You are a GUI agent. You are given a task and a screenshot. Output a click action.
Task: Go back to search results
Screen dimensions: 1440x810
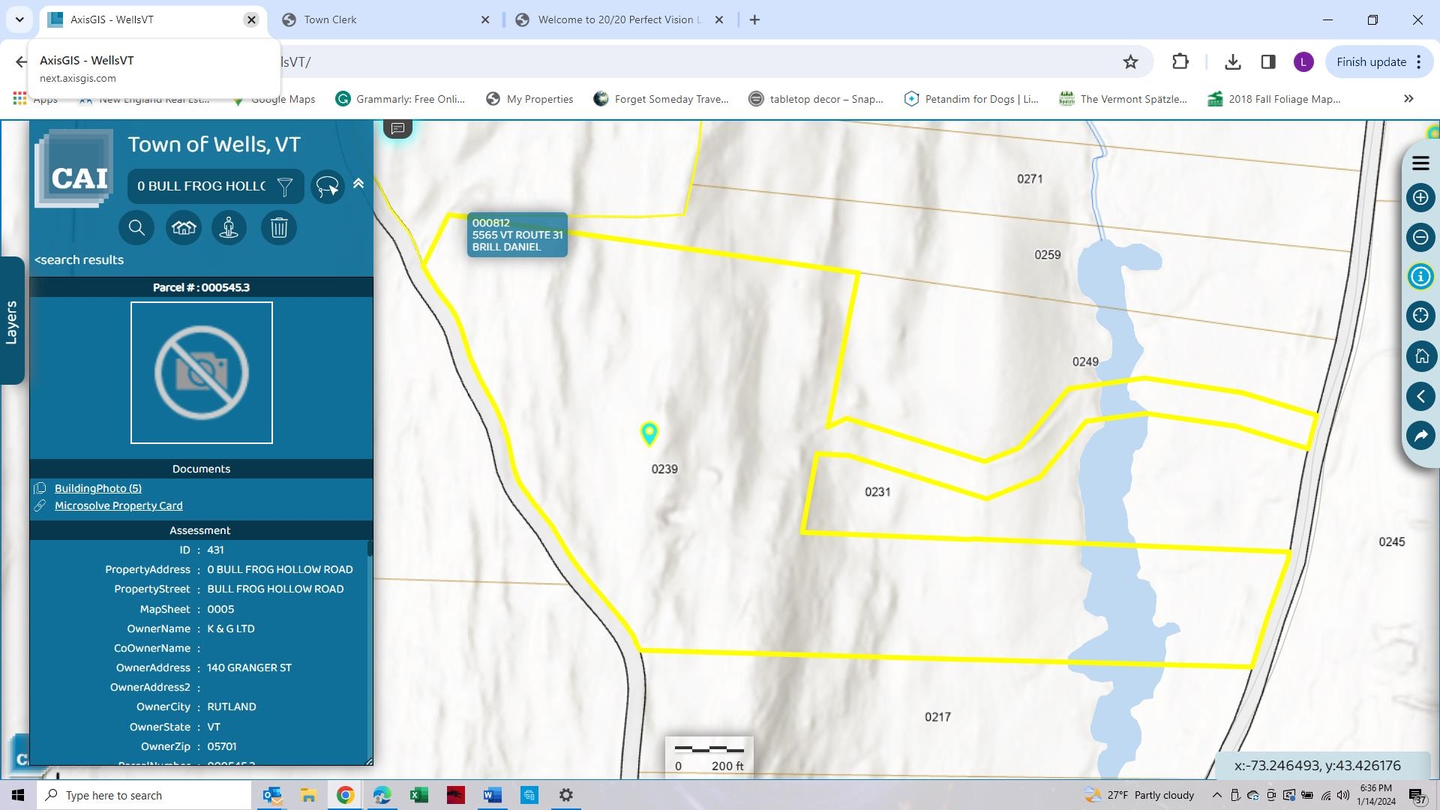point(79,259)
